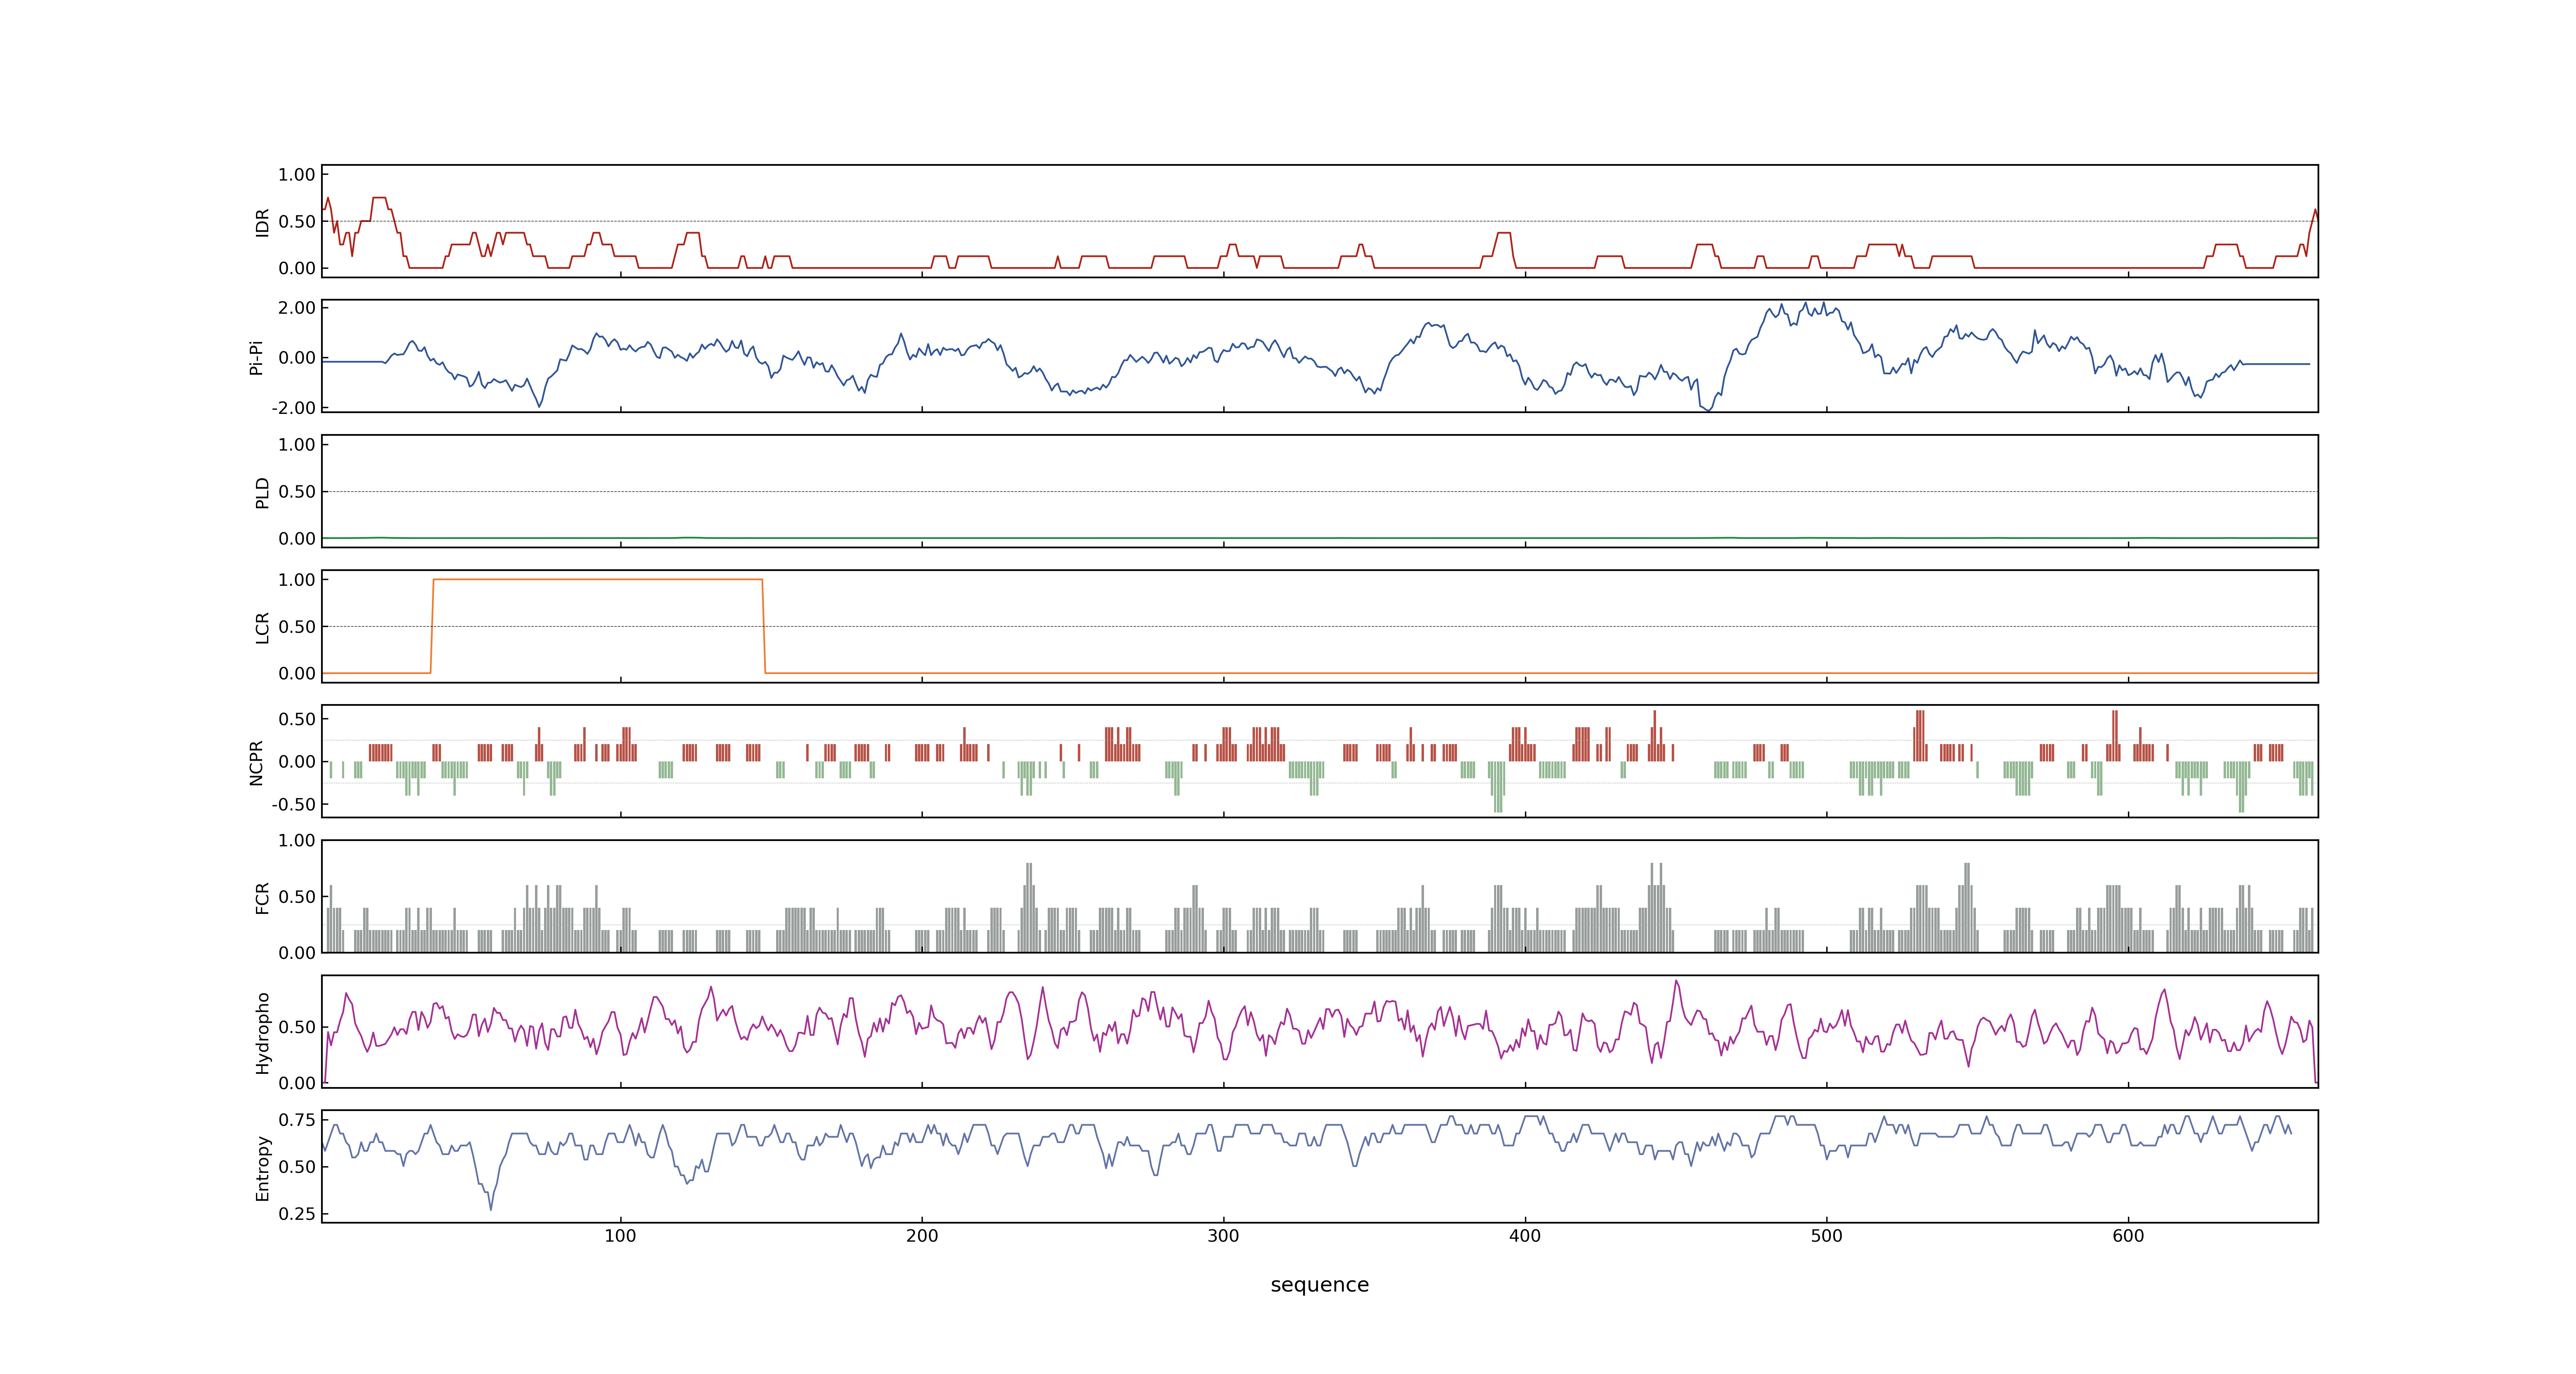Click the NCPR y-axis label
Viewport: 2576px width, 1374px height.
click(x=256, y=763)
